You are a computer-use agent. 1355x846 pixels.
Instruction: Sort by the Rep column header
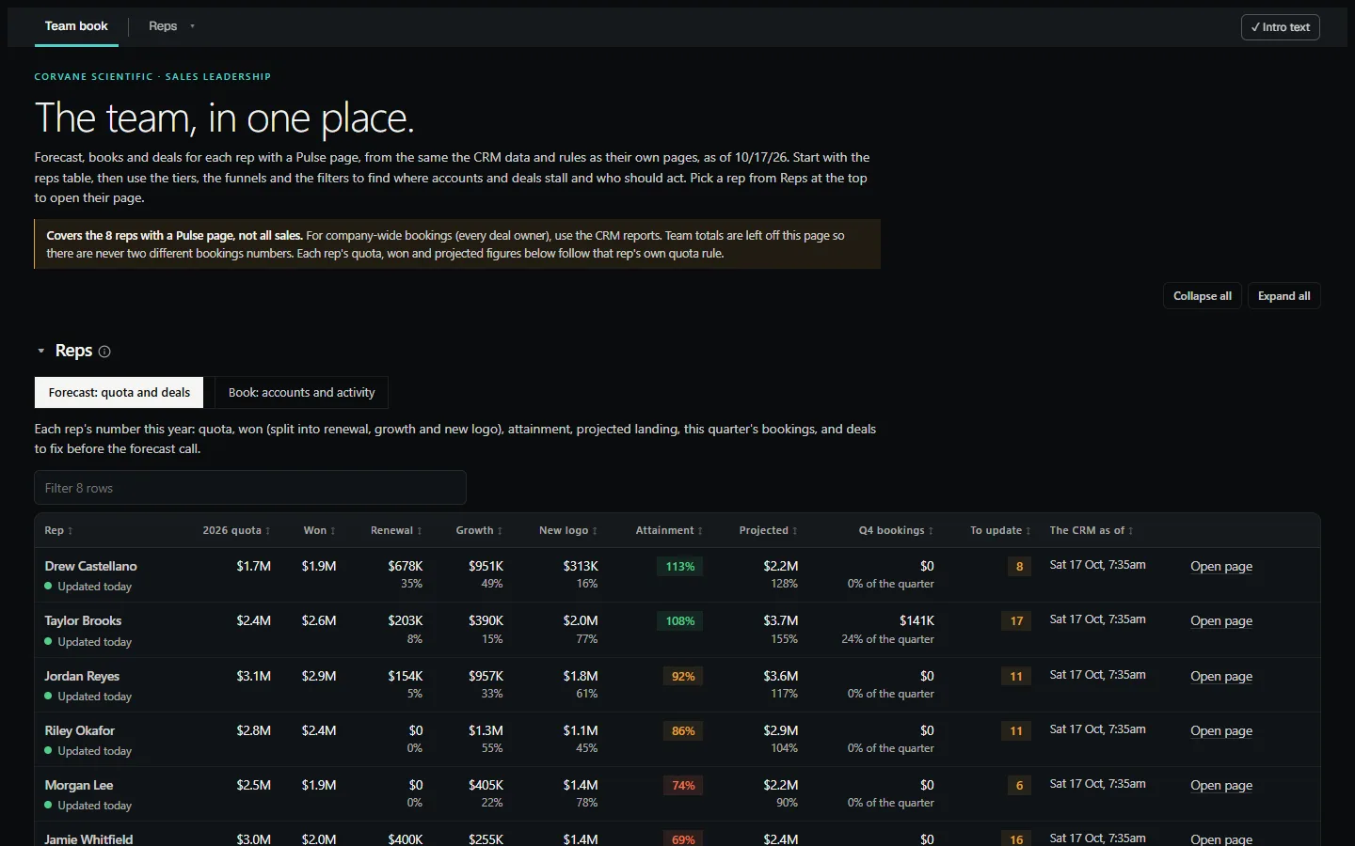[58, 530]
